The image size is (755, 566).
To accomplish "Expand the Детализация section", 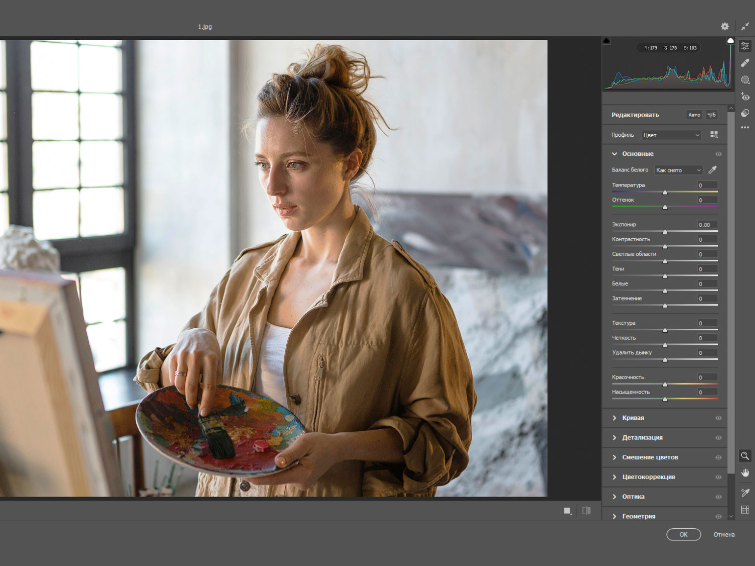I will tap(642, 438).
